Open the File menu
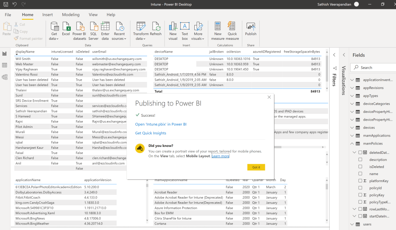 (x=8, y=15)
